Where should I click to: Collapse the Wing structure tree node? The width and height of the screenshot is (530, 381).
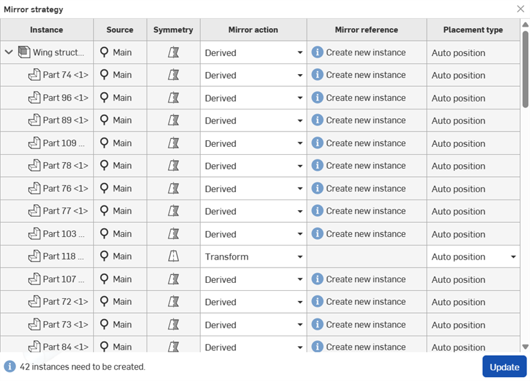point(9,52)
